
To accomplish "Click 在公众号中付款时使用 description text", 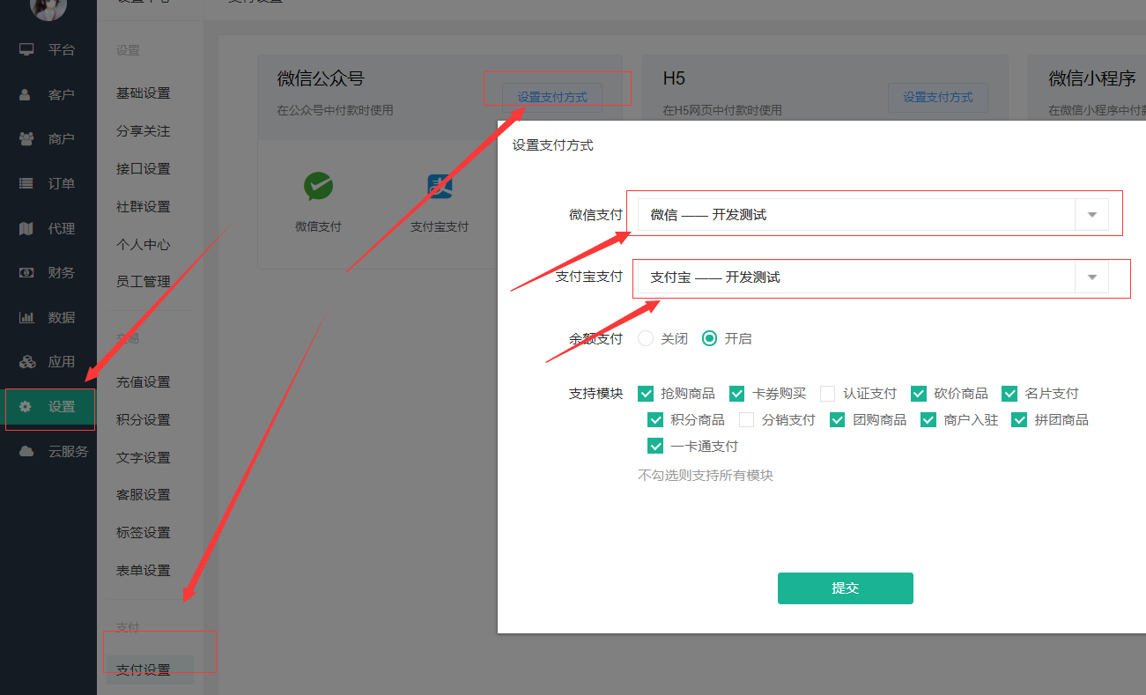I will [335, 110].
